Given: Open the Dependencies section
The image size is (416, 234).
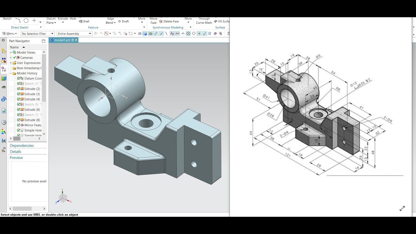Looking at the screenshot, I should point(21,145).
